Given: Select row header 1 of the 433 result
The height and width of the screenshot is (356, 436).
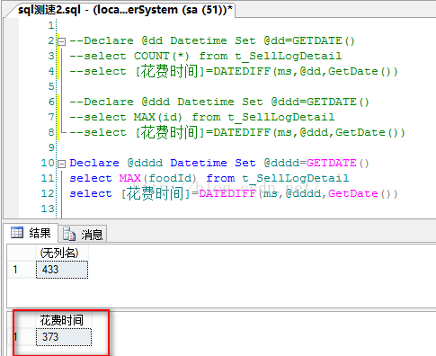Looking at the screenshot, I should 22,270.
